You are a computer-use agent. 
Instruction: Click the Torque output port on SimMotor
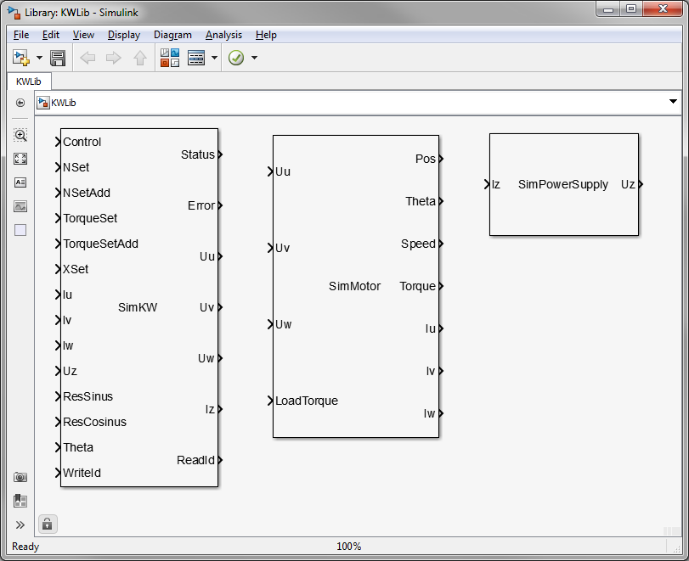point(441,286)
